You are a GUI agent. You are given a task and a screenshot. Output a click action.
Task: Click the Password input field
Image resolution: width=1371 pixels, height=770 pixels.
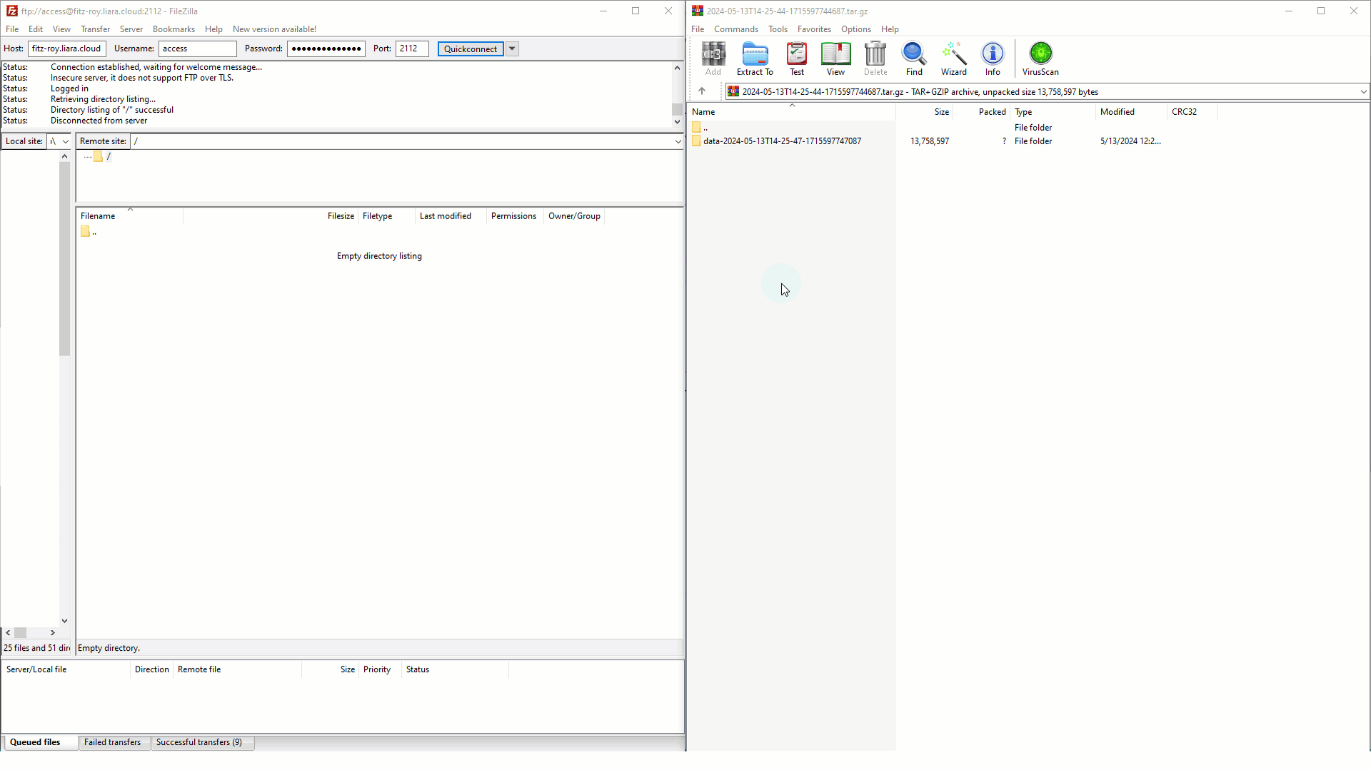(326, 49)
